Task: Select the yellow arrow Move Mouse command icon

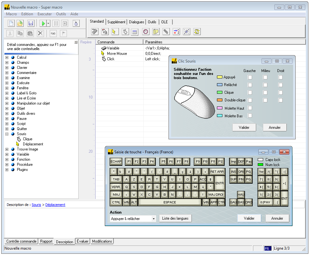Action: (x=114, y=32)
